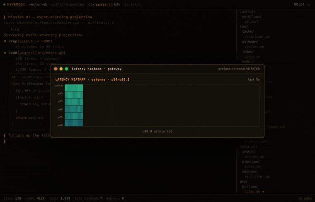The width and height of the screenshot is (315, 202).
Task: Click the orange bullet before Grep
Action: coord(5,41)
